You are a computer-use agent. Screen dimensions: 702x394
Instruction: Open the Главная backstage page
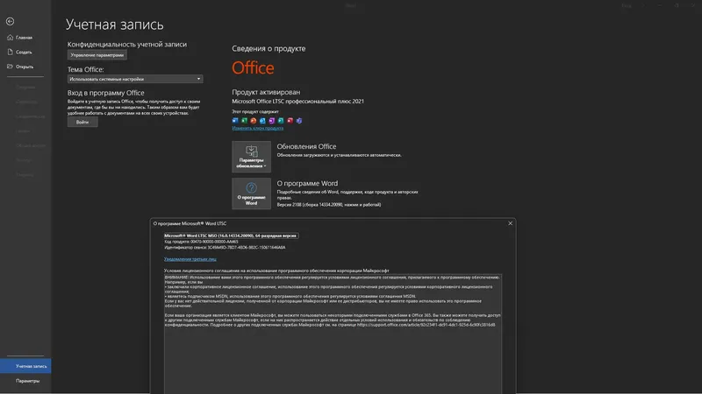coord(25,38)
